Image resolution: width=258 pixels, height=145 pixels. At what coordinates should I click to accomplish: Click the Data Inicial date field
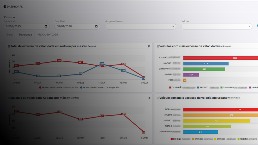[24, 26]
